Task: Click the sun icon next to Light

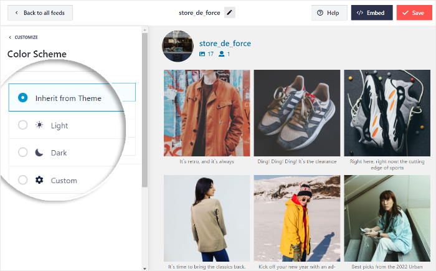Action: 39,125
